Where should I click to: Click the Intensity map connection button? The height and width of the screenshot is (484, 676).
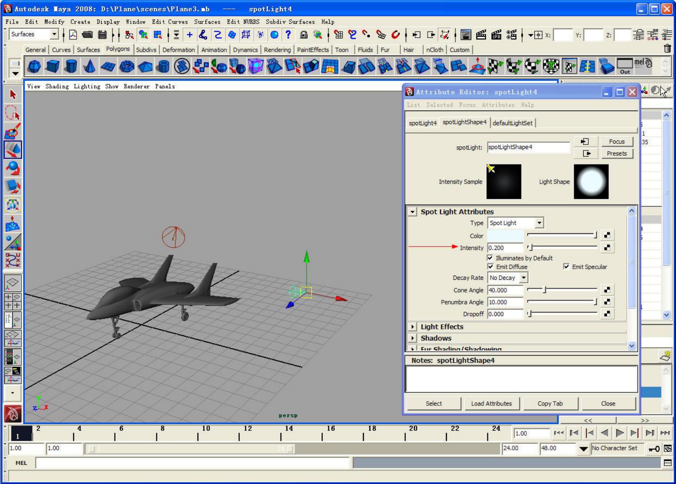tap(607, 247)
